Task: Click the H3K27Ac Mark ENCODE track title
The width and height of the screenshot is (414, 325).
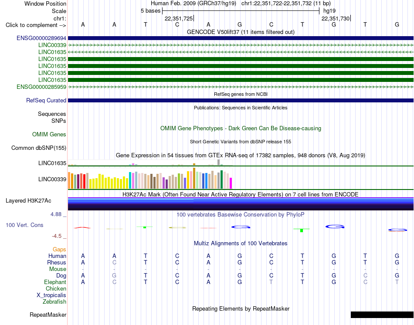Action: click(x=241, y=195)
